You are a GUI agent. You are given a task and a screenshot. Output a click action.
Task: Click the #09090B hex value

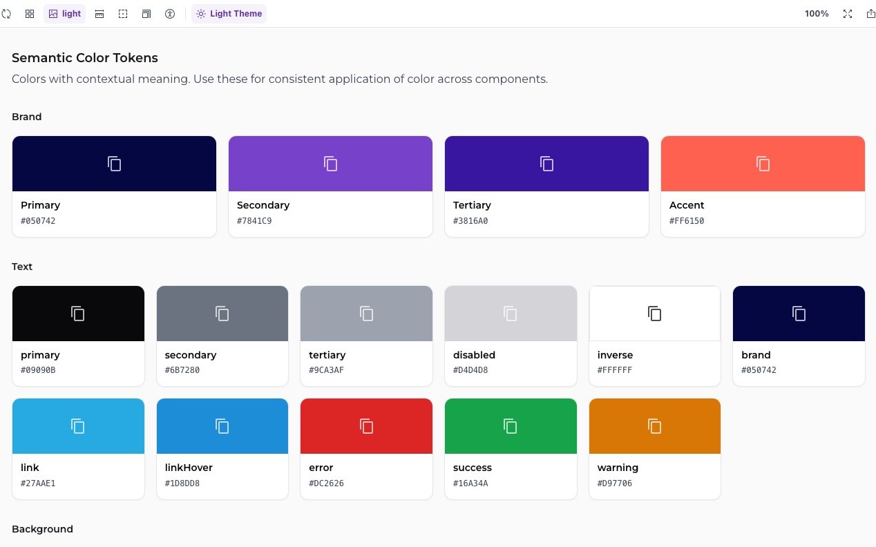pyautogui.click(x=38, y=370)
